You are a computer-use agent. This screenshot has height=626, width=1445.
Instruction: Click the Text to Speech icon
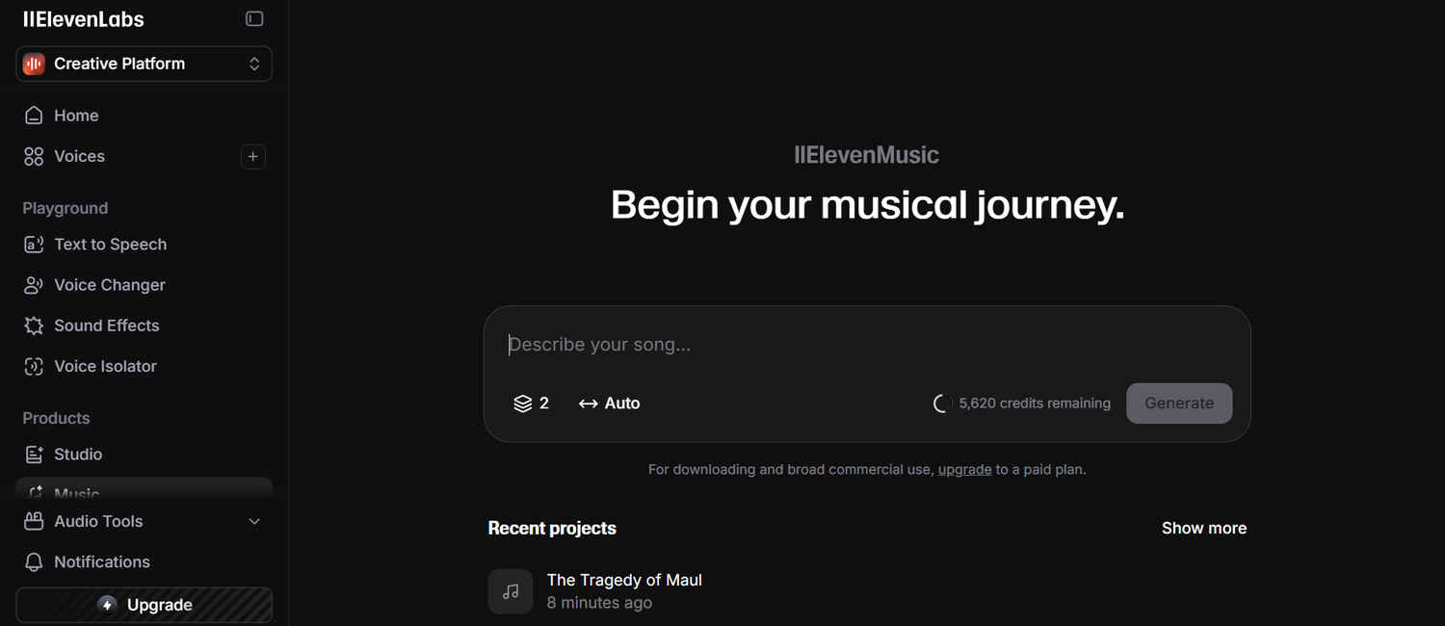34,245
